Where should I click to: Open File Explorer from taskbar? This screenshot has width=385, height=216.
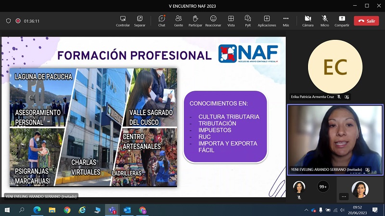[52, 210]
